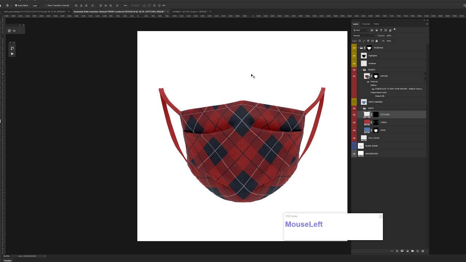Switch to the facemask-folds DESIGN.tif tab
466x262 pixels.
[119, 12]
